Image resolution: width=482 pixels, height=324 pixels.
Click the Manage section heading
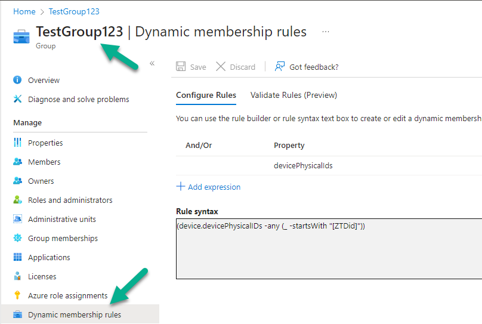pyautogui.click(x=27, y=122)
